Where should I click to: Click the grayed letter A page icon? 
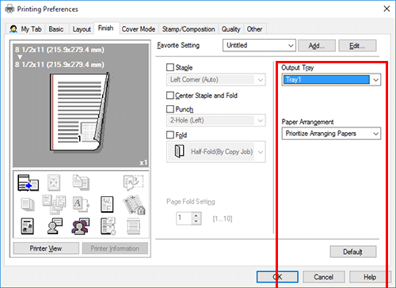click(81, 204)
